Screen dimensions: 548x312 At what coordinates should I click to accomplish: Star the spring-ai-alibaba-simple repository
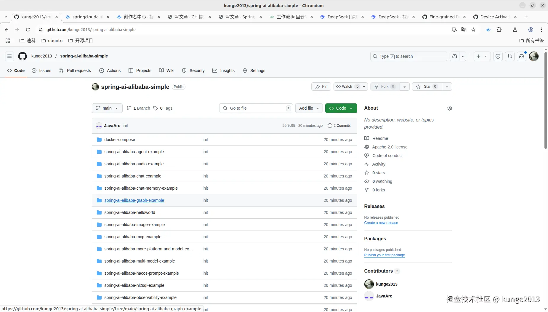pos(427,87)
